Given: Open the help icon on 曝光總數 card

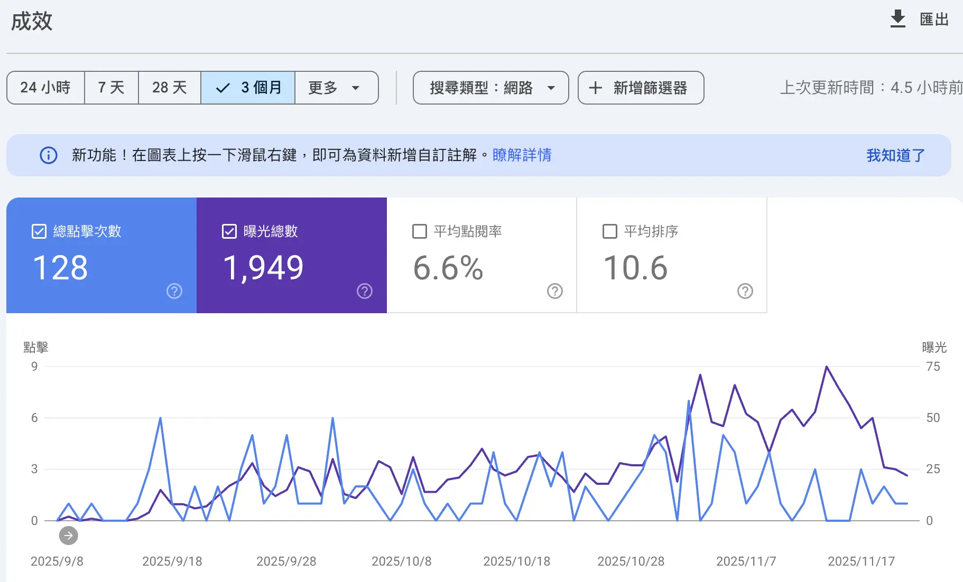Looking at the screenshot, I should 364,291.
